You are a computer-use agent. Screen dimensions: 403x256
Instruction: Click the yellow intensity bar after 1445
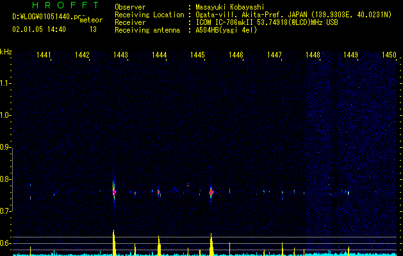(211, 244)
